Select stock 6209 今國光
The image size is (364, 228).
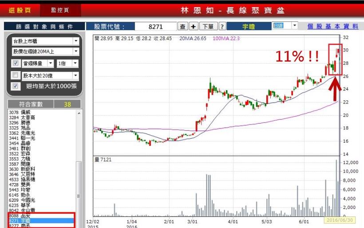pos(22,200)
